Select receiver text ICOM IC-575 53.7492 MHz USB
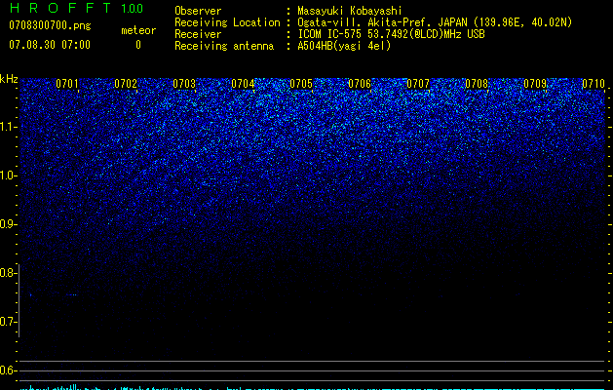 click(x=391, y=34)
